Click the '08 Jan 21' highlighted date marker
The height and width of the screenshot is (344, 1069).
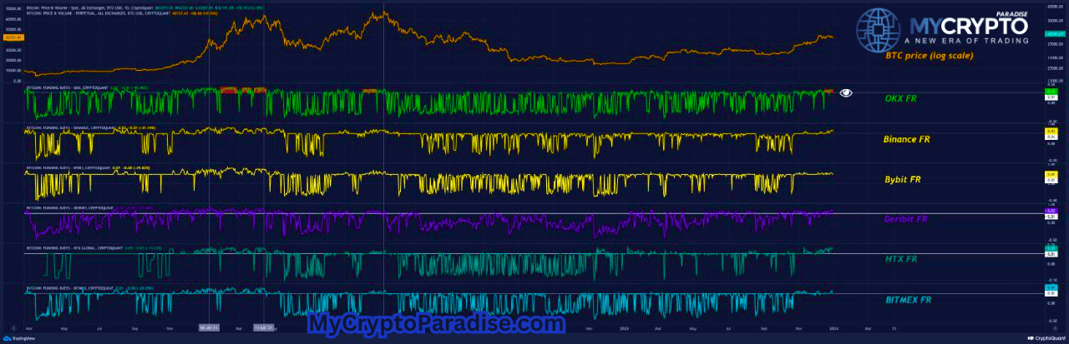point(209,328)
